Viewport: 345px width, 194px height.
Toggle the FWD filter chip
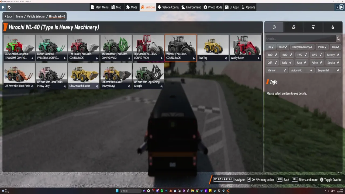click(302, 55)
